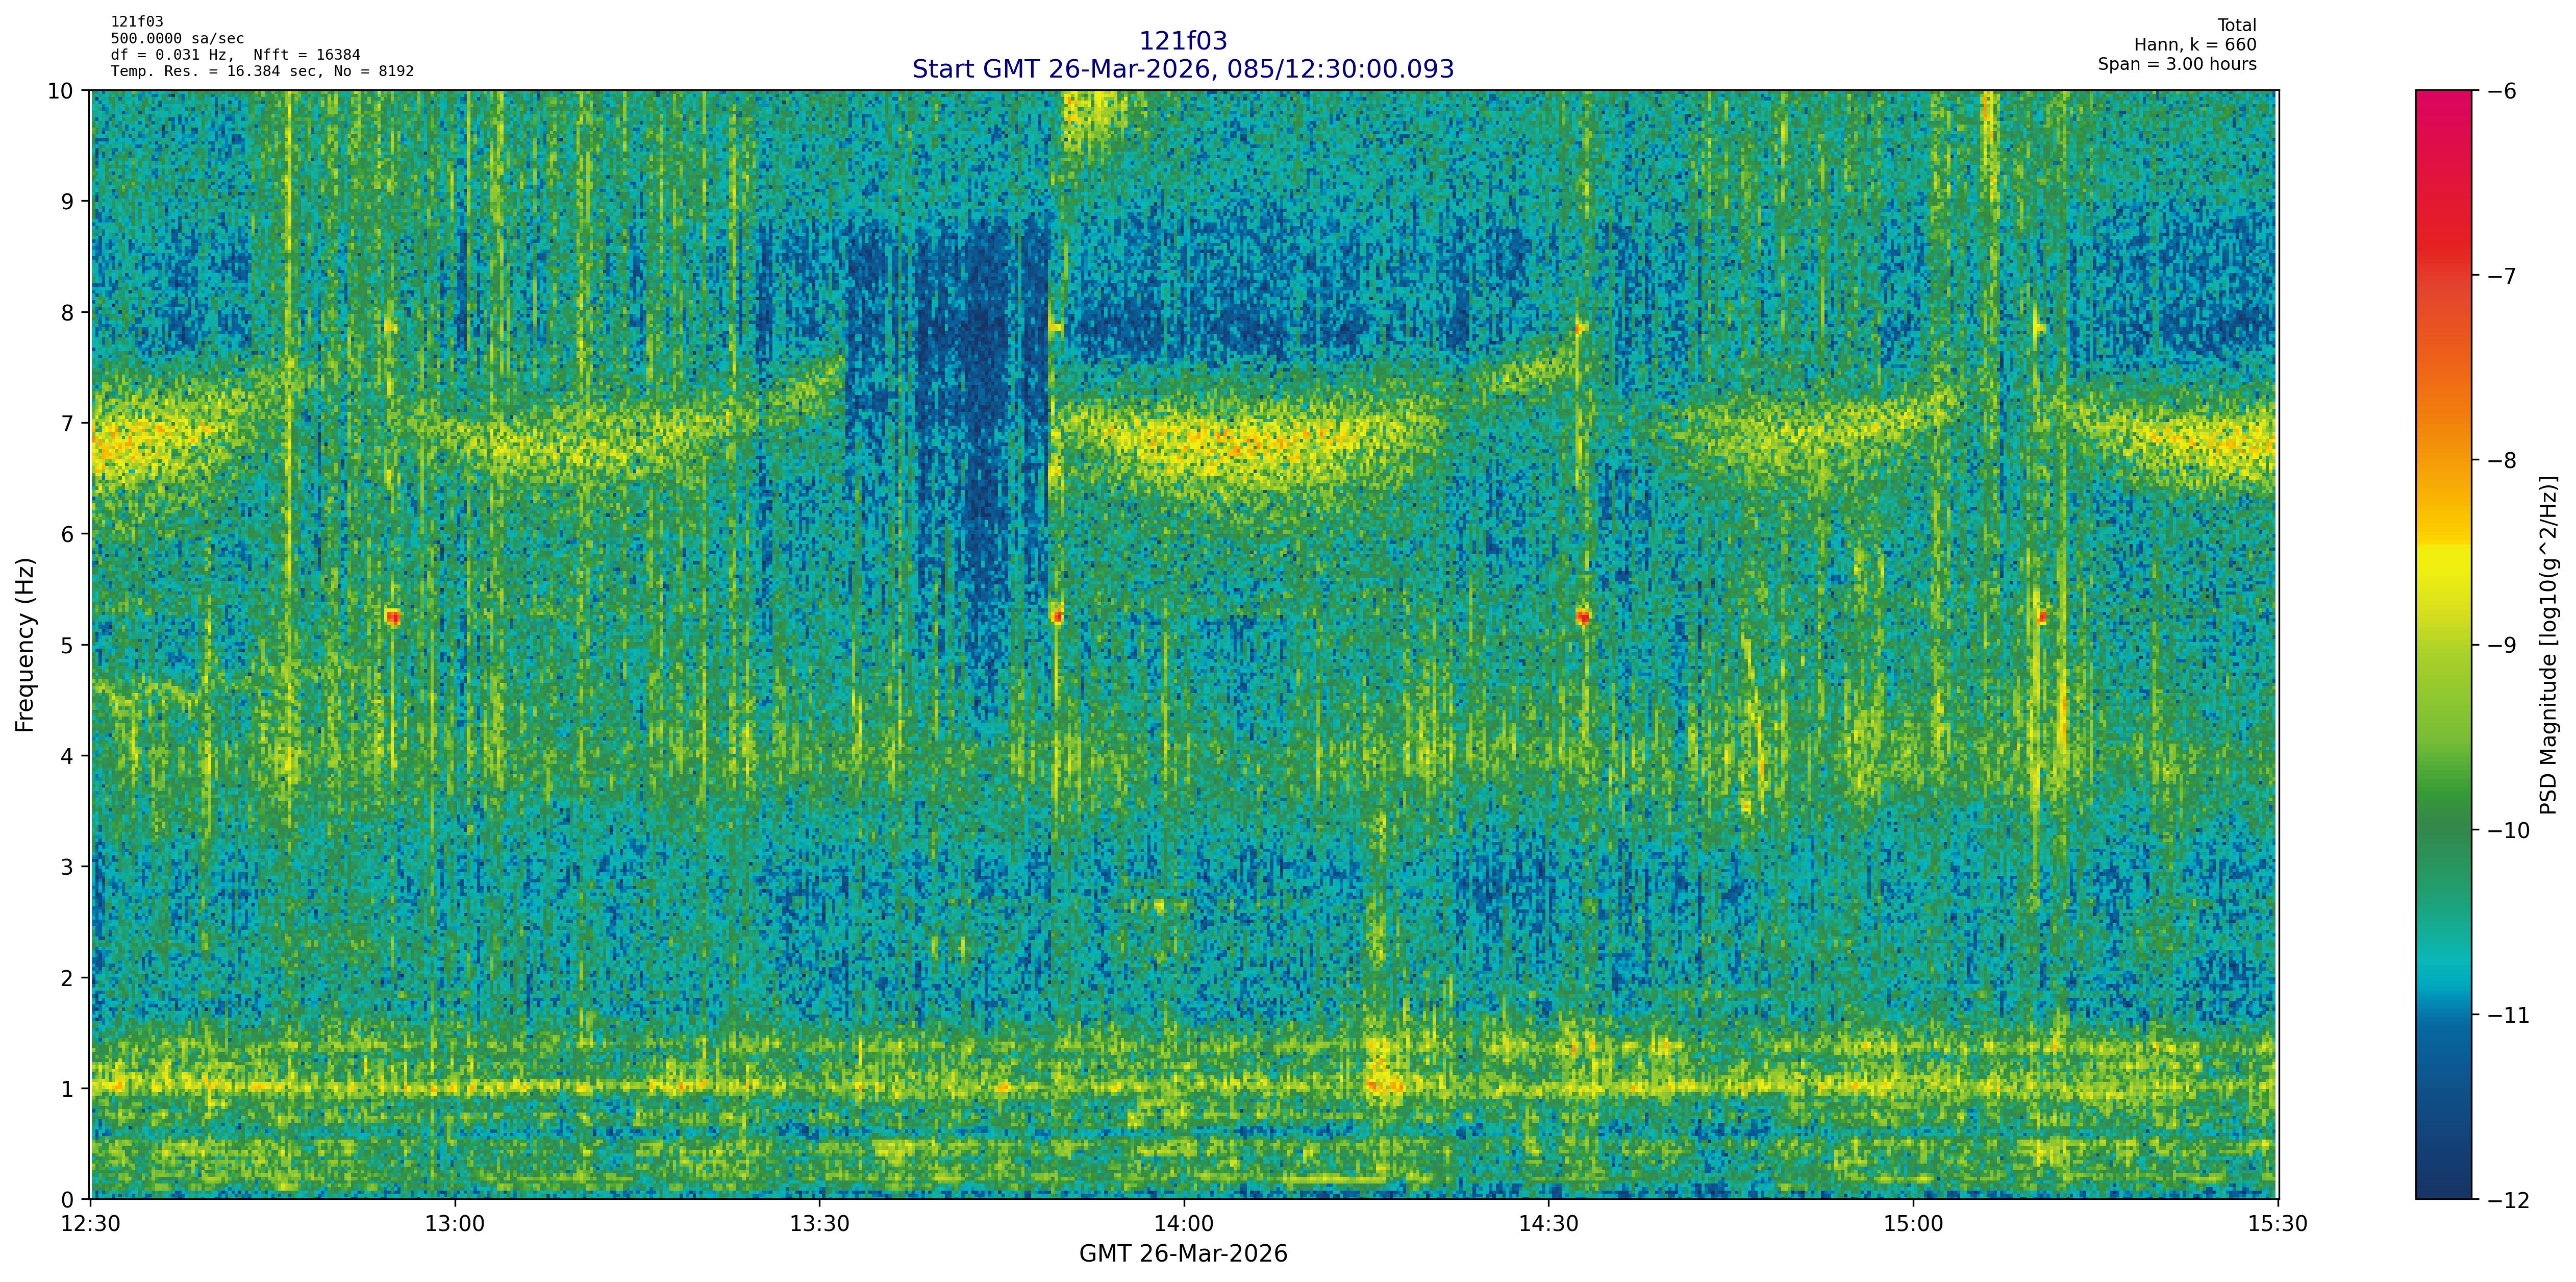Click the Span = 3.00 hours text
This screenshot has height=1282, width=2576.
[x=2177, y=64]
